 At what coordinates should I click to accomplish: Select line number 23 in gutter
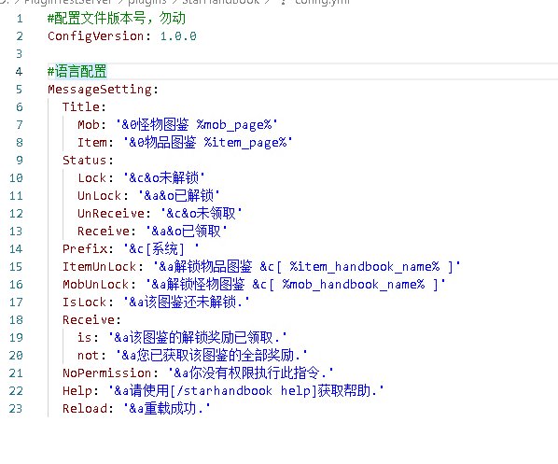tap(16, 408)
